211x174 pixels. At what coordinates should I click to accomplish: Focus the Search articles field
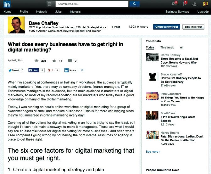92,4
